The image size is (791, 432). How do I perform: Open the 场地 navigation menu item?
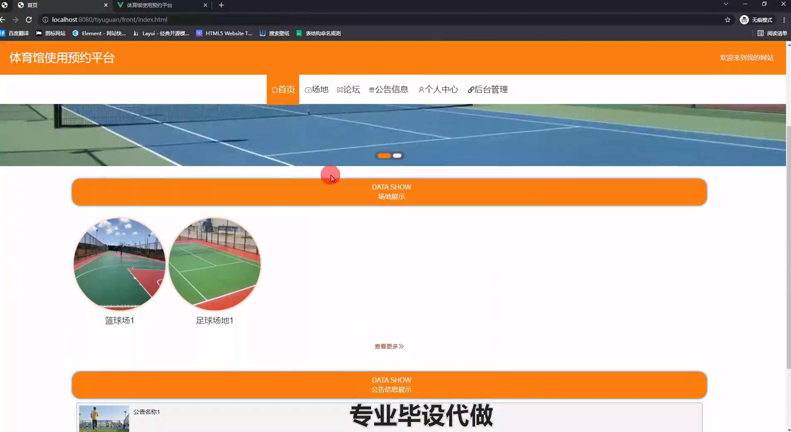tap(317, 89)
